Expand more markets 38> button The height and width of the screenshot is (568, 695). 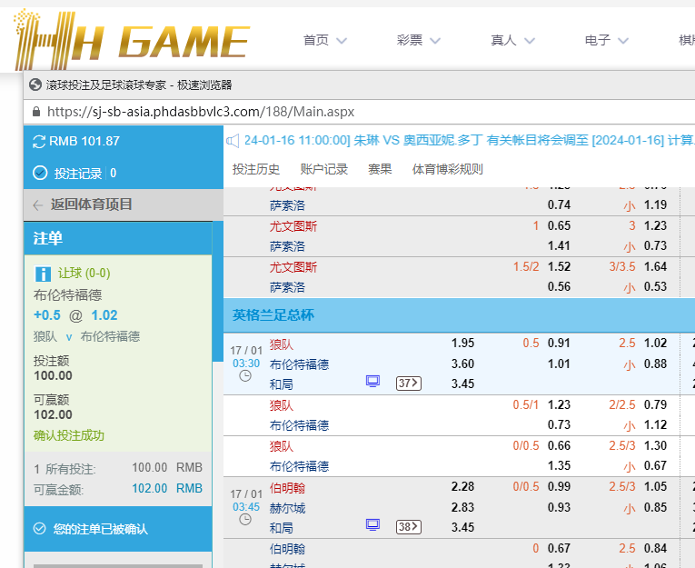click(x=409, y=527)
